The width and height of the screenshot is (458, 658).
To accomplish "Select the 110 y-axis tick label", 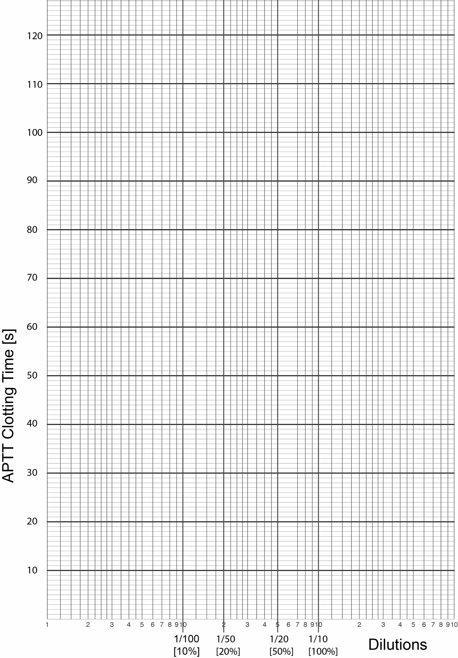I will point(35,85).
